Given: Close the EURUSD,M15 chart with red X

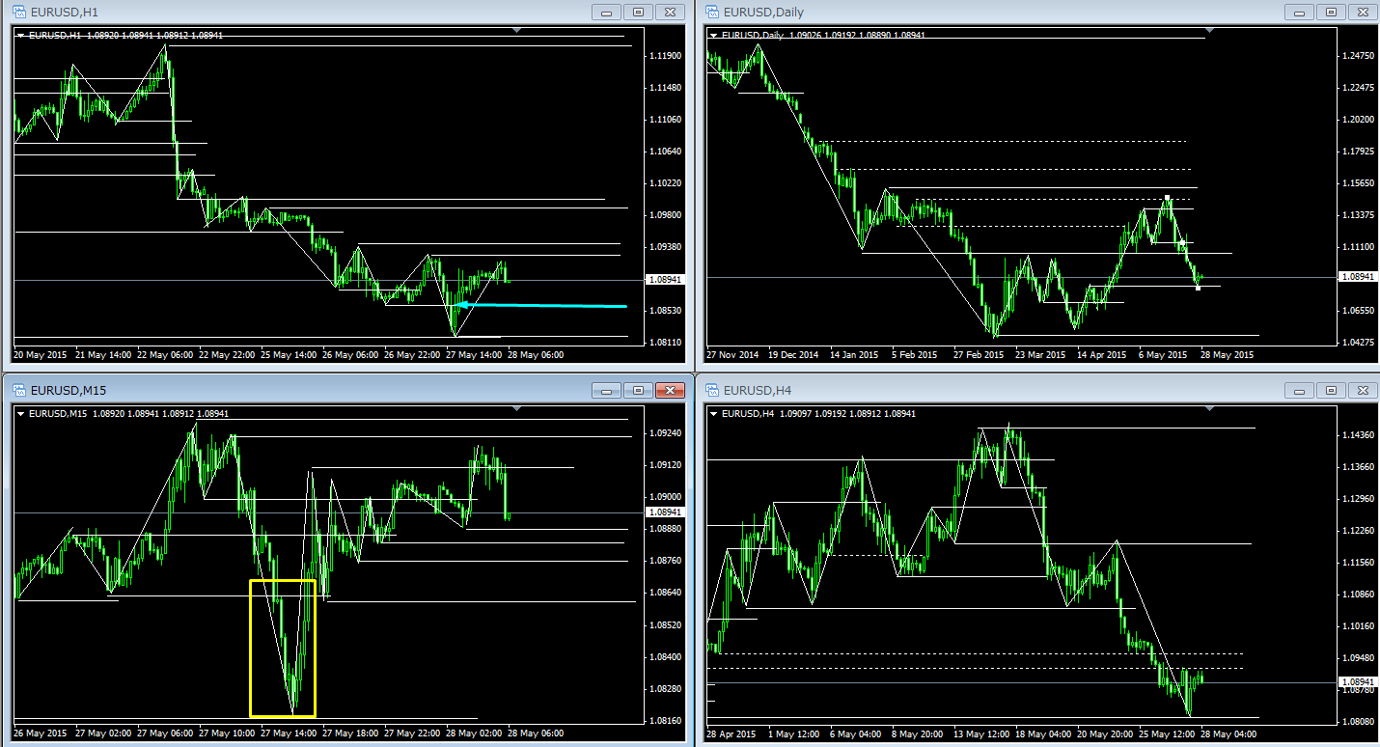Looking at the screenshot, I should [669, 390].
